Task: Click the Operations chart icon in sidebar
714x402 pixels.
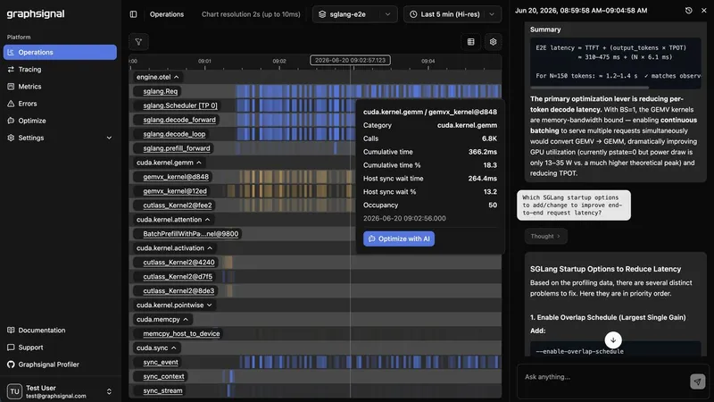Action: 11,52
